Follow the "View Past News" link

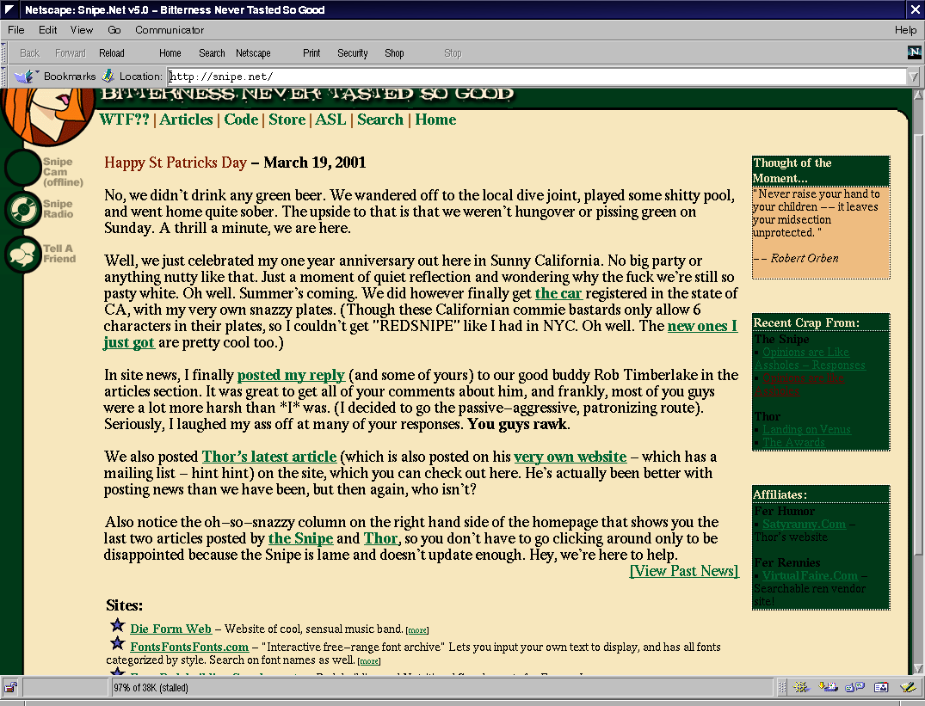(684, 571)
